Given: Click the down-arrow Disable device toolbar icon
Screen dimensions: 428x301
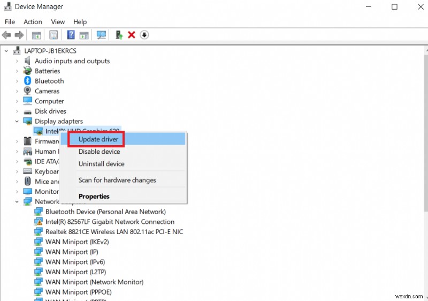Looking at the screenshot, I should point(144,35).
